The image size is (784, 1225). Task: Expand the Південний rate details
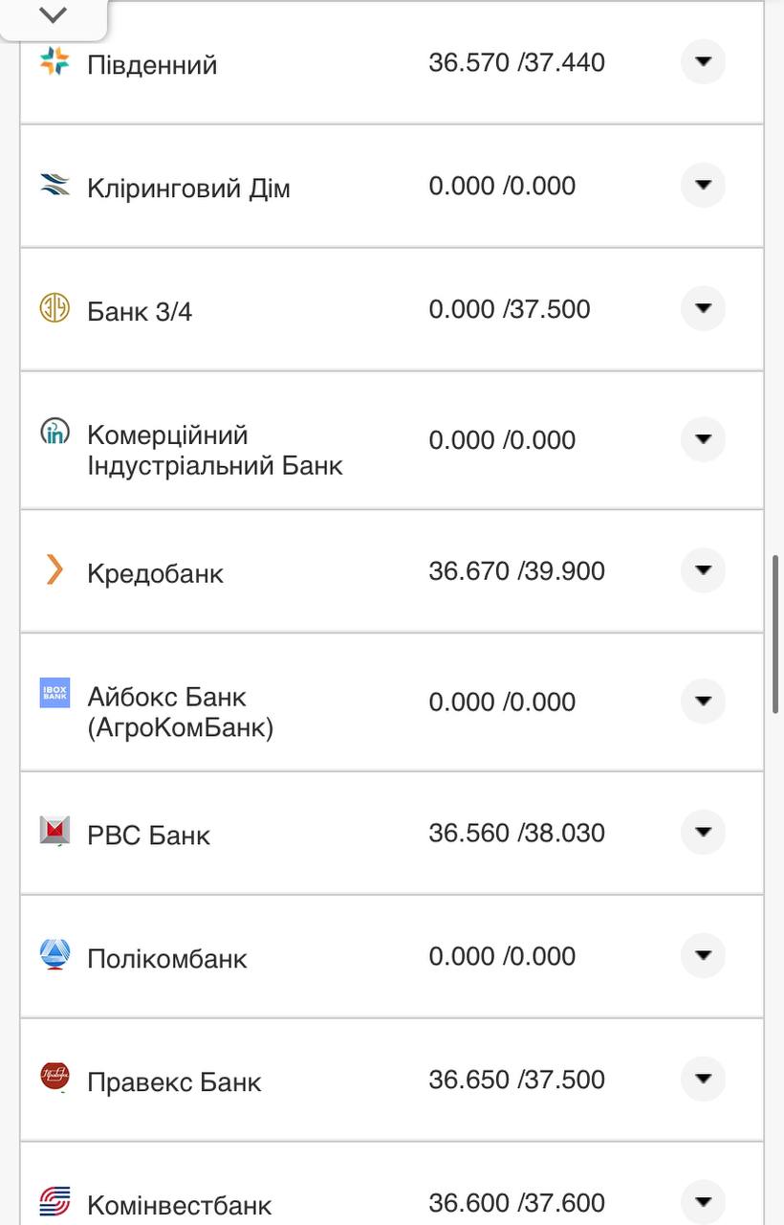(703, 62)
